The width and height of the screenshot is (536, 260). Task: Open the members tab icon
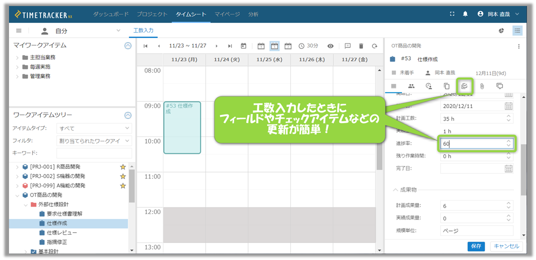411,86
